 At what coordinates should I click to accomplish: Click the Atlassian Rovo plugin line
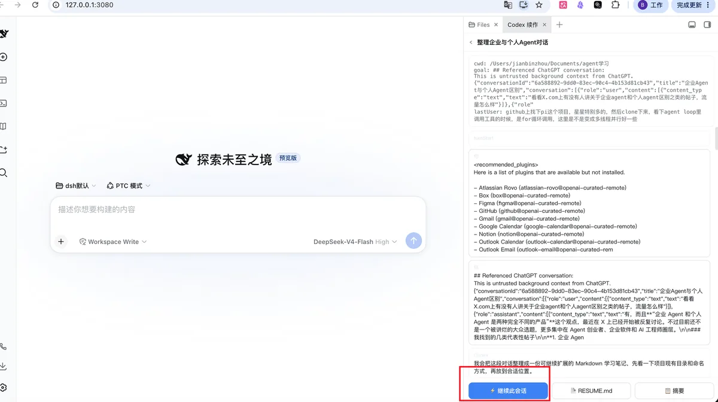[550, 188]
